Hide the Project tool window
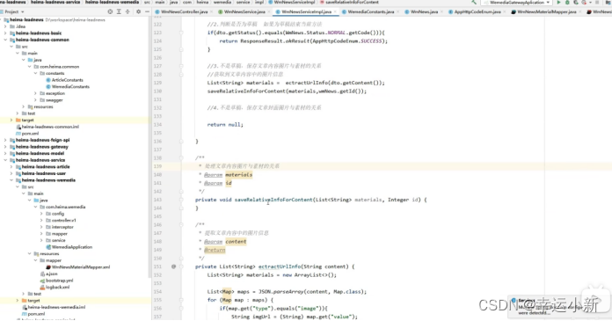Image resolution: width=612 pixels, height=321 pixels. [147, 11]
